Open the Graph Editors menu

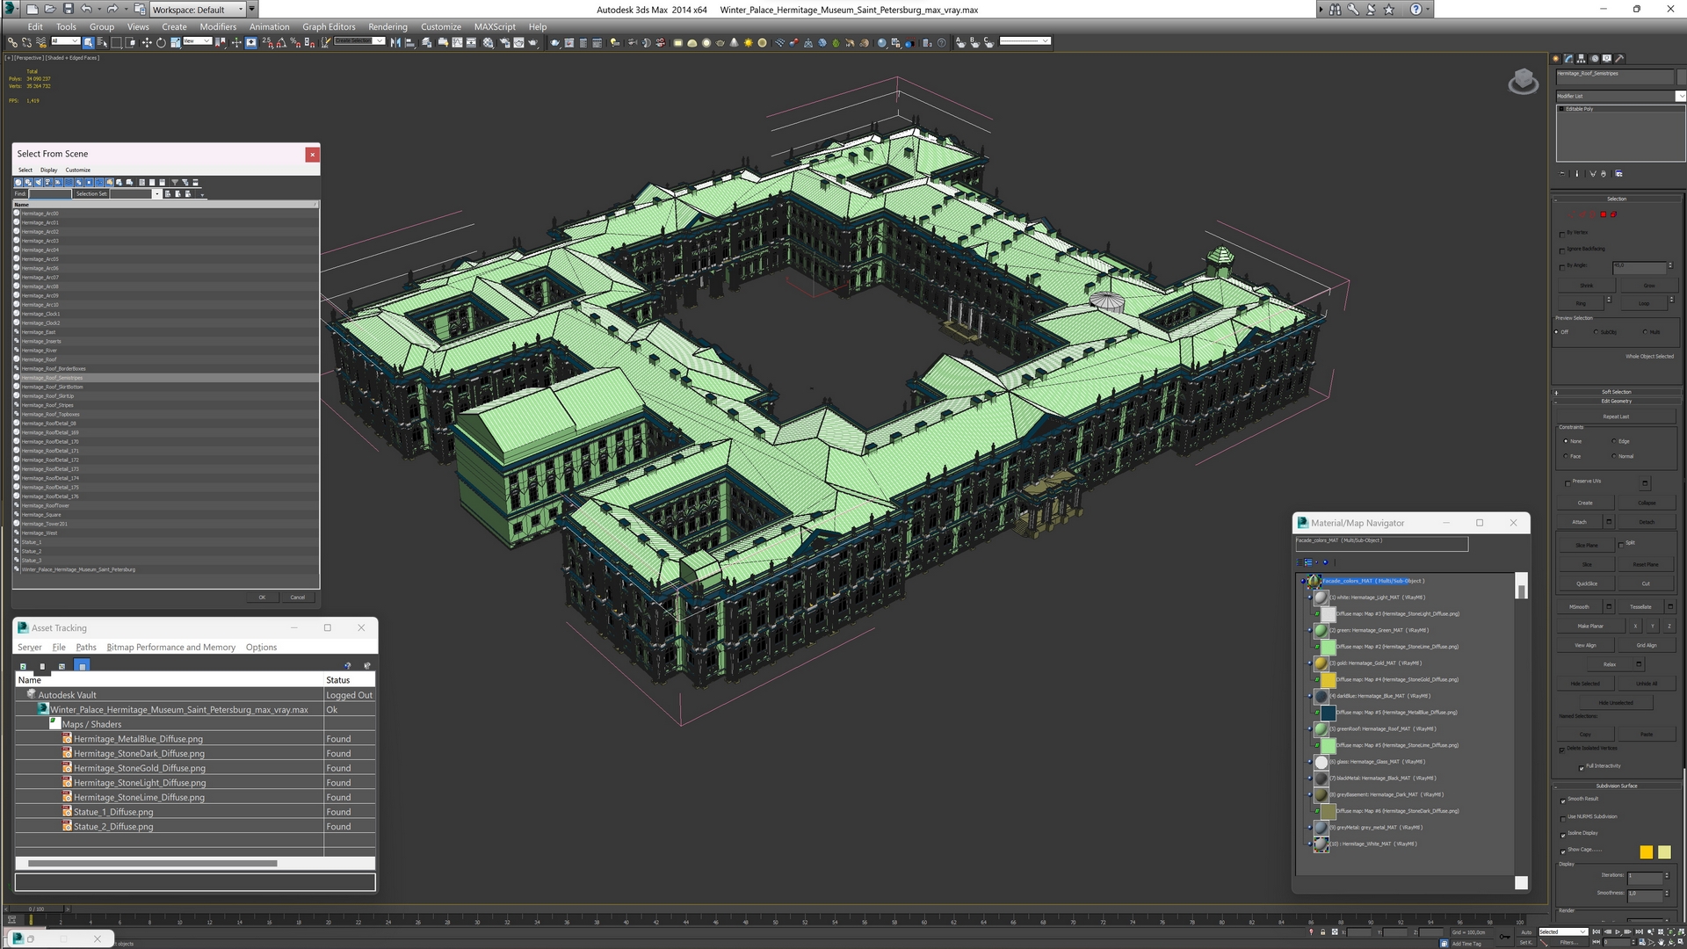[x=329, y=26]
